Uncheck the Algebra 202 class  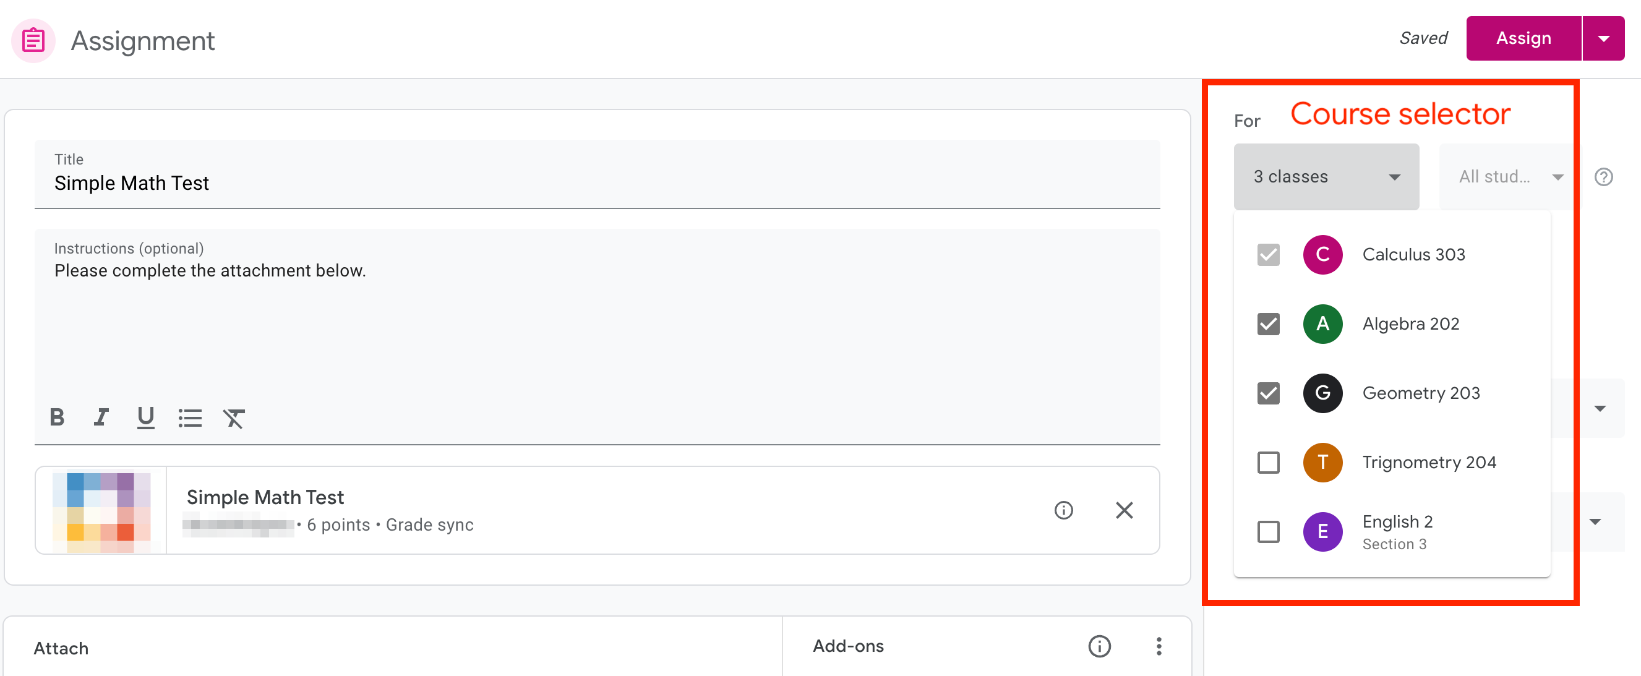pyautogui.click(x=1269, y=324)
